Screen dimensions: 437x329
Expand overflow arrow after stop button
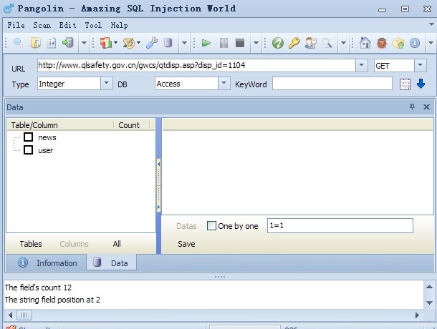coord(256,43)
